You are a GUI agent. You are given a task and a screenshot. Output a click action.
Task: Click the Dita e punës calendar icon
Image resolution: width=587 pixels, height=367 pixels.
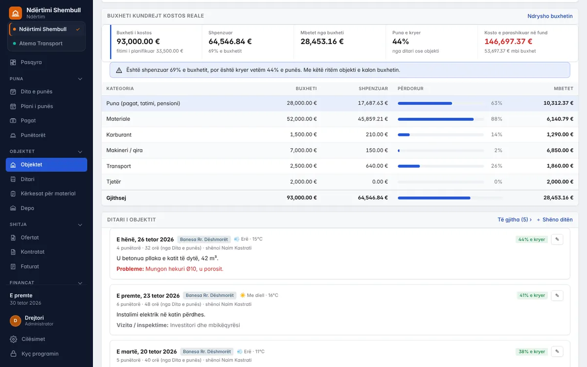pyautogui.click(x=13, y=92)
